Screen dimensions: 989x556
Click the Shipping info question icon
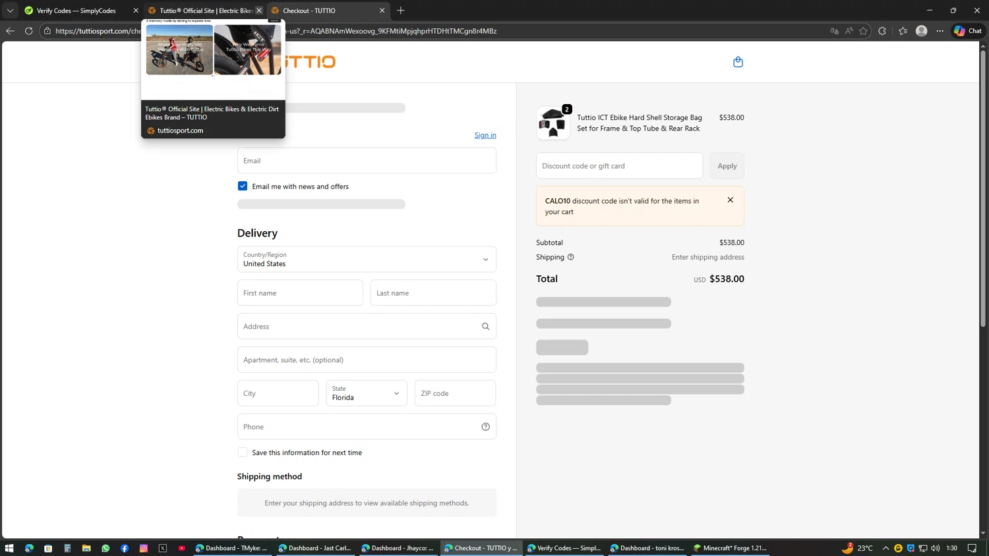(x=571, y=257)
